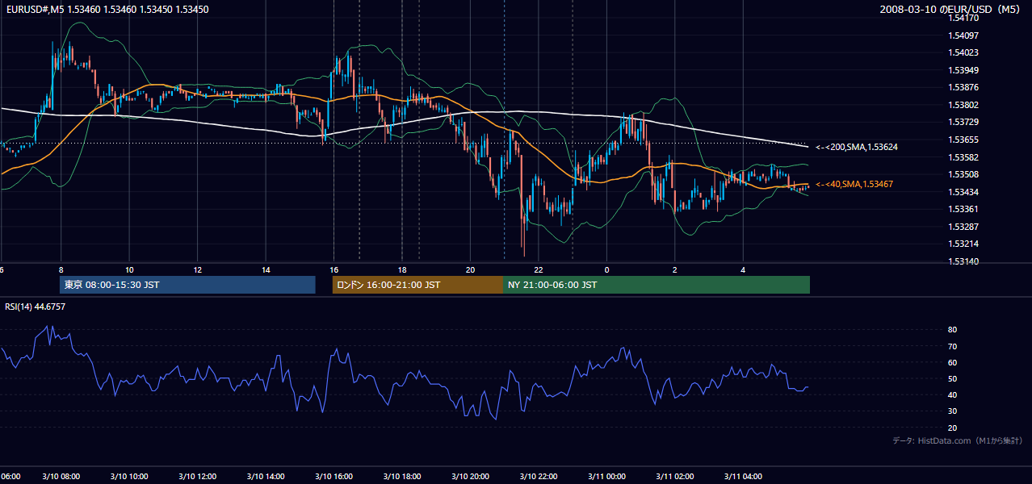Click the RSI scale value 20
1032x484 pixels.
(x=953, y=428)
